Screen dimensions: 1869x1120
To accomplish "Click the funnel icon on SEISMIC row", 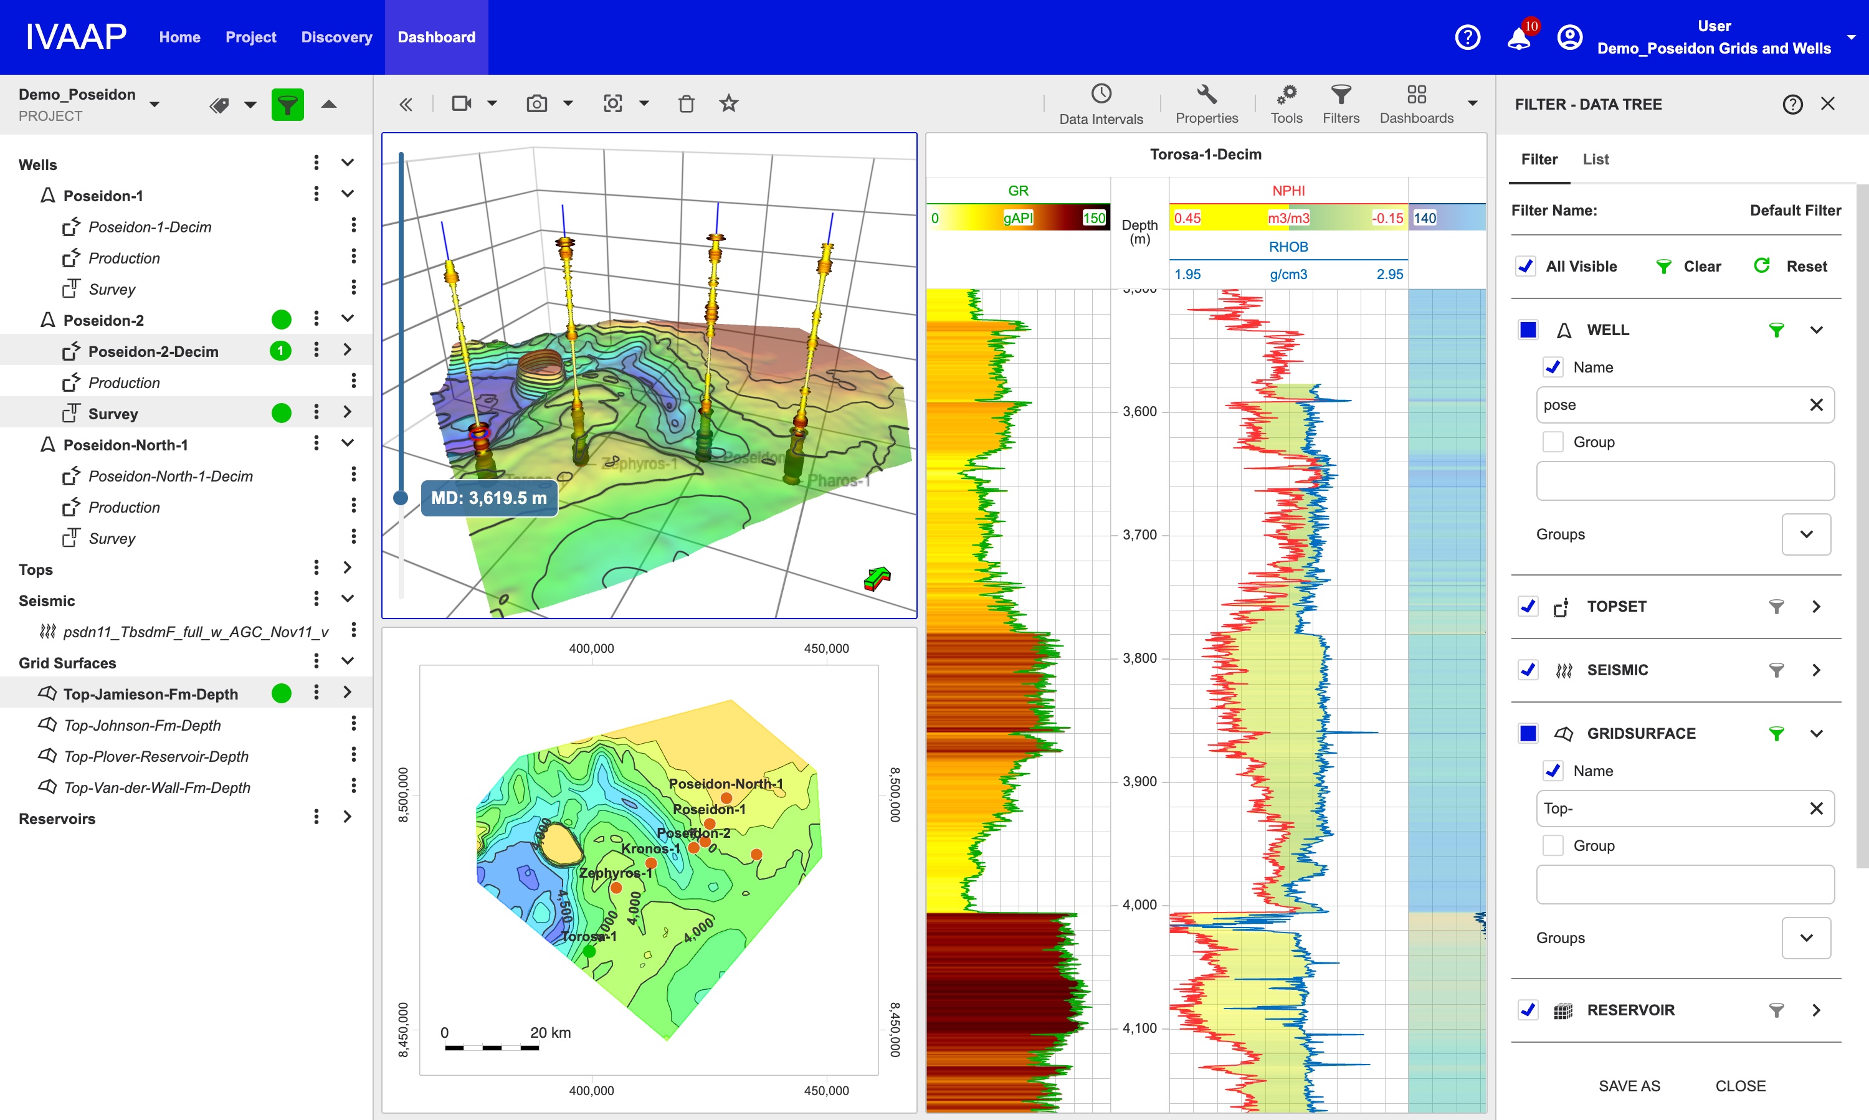I will coord(1776,670).
